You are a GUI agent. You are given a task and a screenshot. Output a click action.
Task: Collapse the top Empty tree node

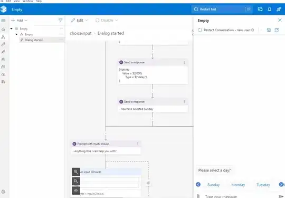pos(12,29)
